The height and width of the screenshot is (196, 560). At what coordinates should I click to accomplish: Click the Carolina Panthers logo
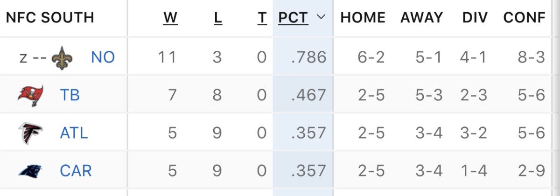coord(31,171)
